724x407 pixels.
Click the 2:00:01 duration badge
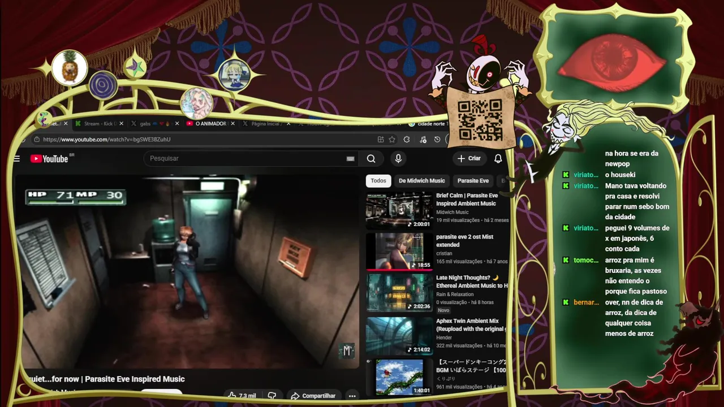(418, 224)
